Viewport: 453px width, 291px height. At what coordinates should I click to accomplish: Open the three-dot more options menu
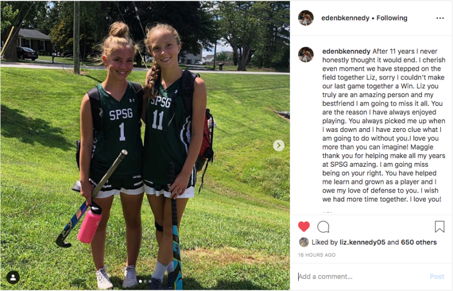coord(440,18)
